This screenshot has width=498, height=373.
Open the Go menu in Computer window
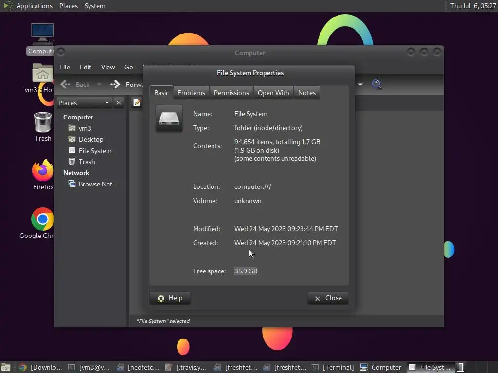click(128, 67)
